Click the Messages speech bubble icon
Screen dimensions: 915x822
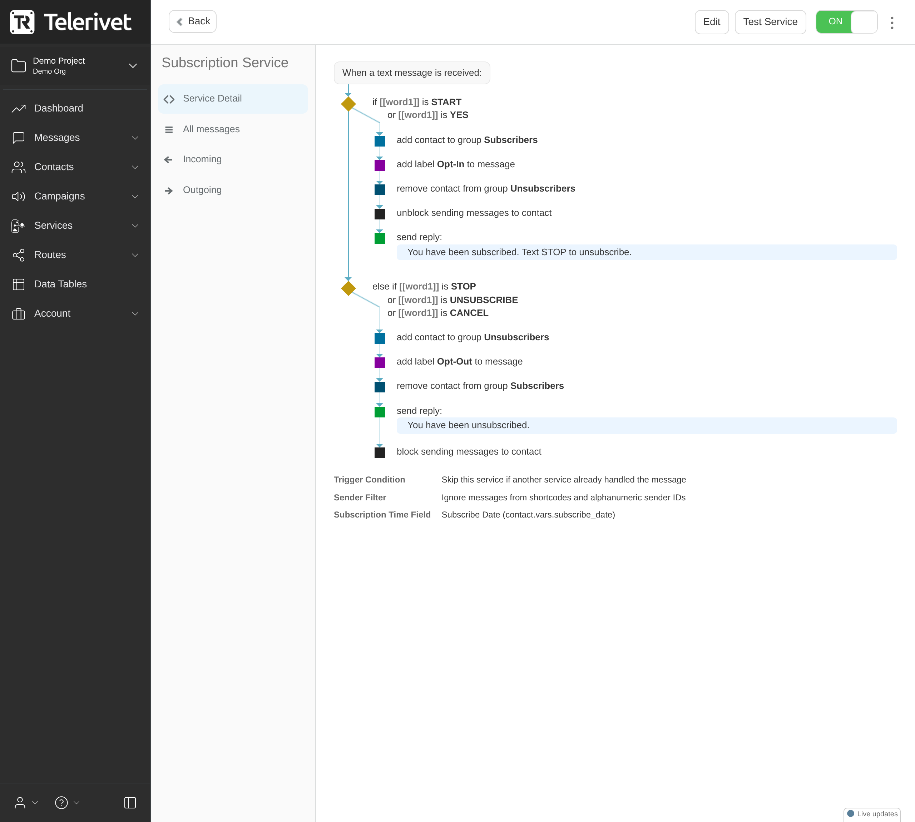[x=19, y=138]
